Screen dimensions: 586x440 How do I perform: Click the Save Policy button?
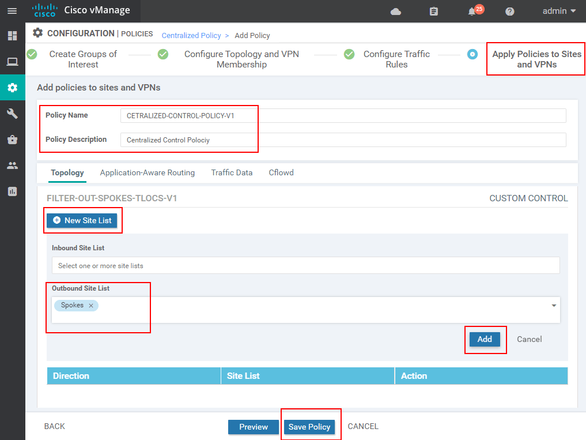click(309, 427)
